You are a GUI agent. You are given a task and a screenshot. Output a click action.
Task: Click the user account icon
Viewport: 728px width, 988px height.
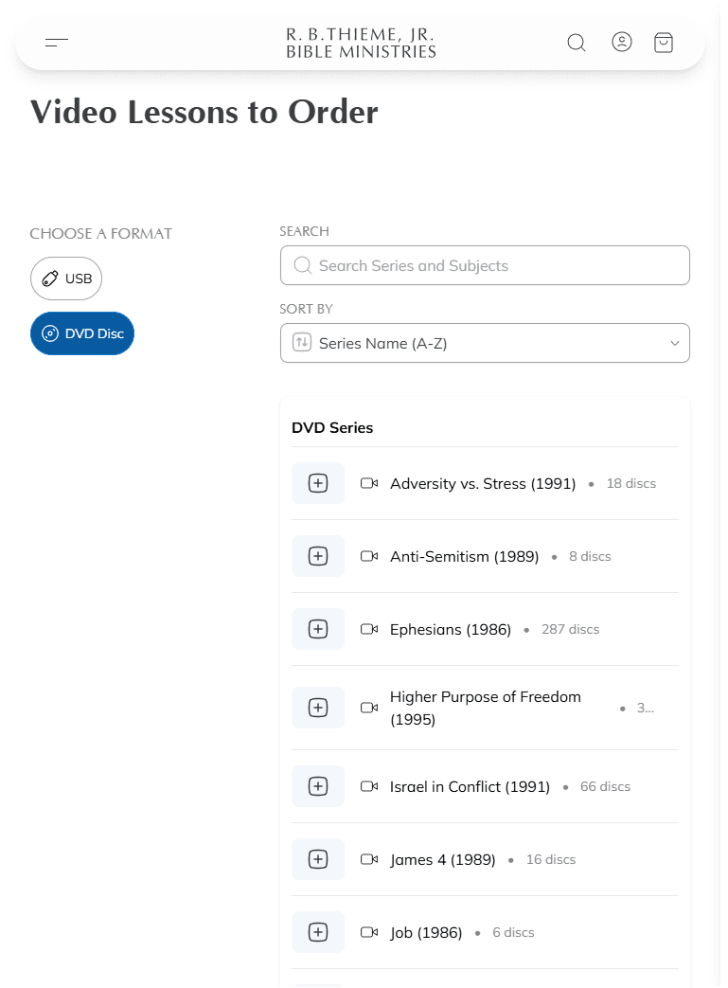point(622,42)
